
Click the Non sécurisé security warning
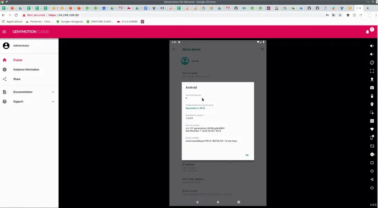pos(34,15)
